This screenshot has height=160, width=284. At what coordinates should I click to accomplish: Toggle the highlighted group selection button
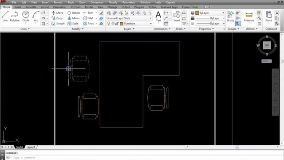(x=238, y=24)
